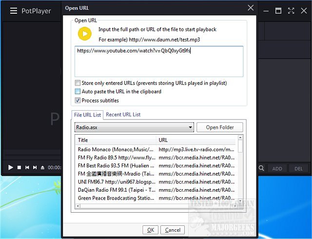
Task: Select the Mradio row in the list
Action: (x=156, y=174)
